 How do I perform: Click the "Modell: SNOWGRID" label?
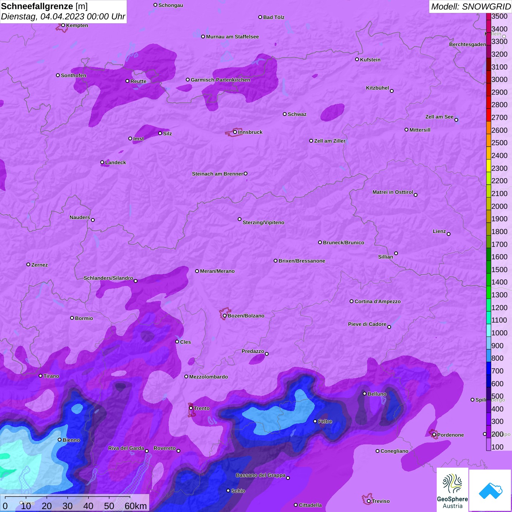pyautogui.click(x=471, y=7)
